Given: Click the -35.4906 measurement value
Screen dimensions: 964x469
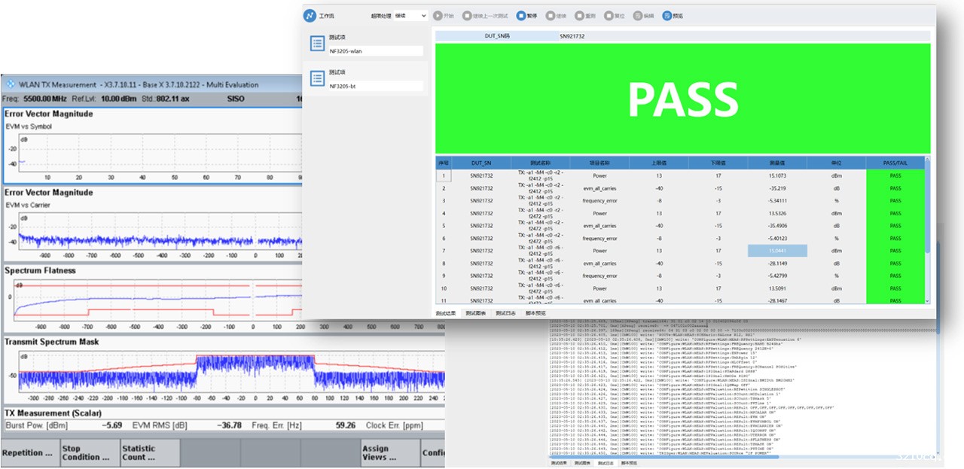Looking at the screenshot, I should click(776, 226).
